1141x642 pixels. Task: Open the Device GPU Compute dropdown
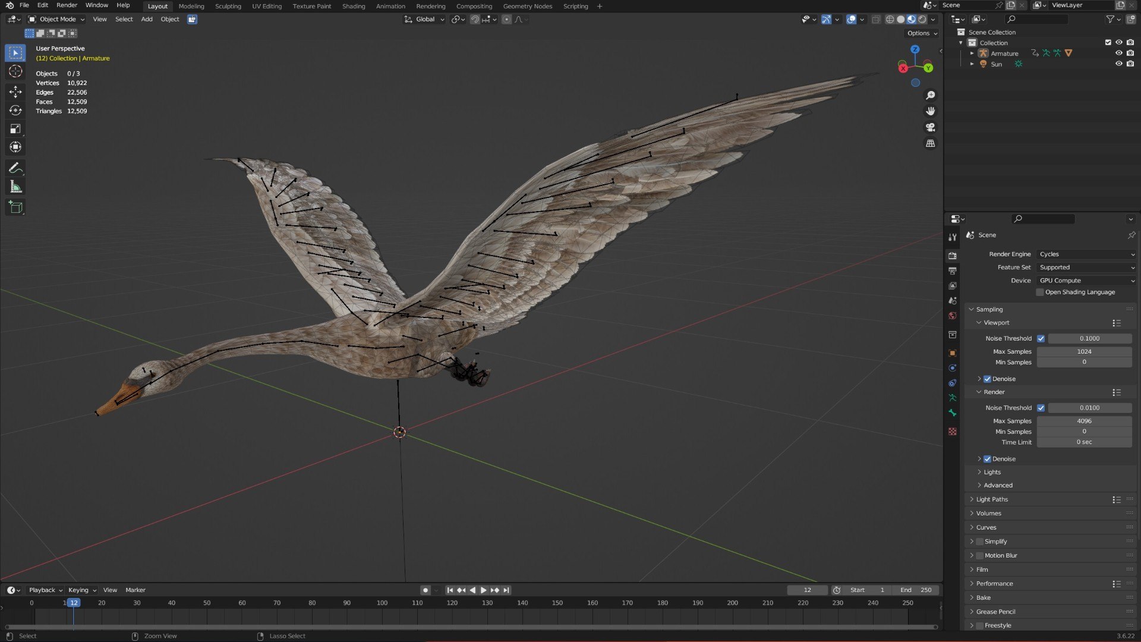1086,281
